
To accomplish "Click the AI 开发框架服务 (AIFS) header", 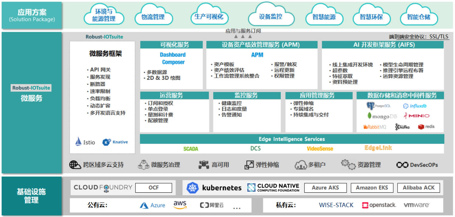I will point(383,45).
